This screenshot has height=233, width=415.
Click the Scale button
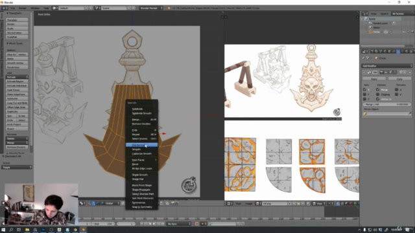click(17, 28)
